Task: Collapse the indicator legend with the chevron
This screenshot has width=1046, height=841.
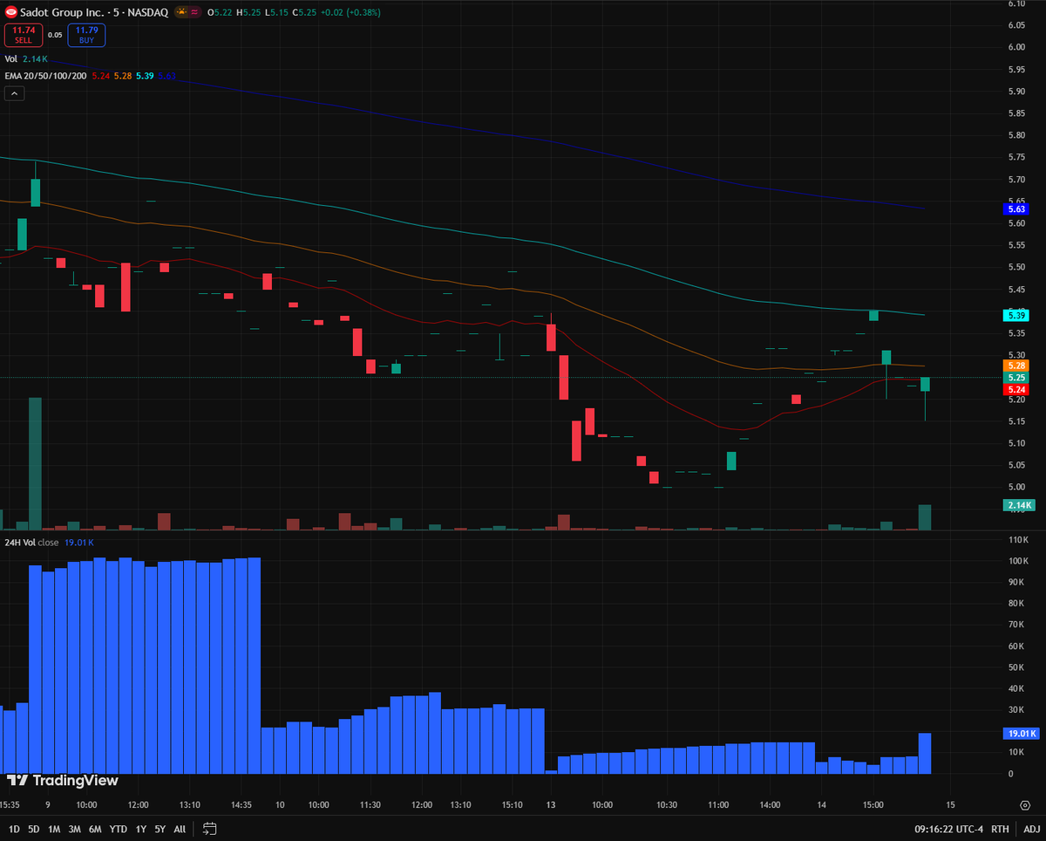Action: tap(14, 92)
